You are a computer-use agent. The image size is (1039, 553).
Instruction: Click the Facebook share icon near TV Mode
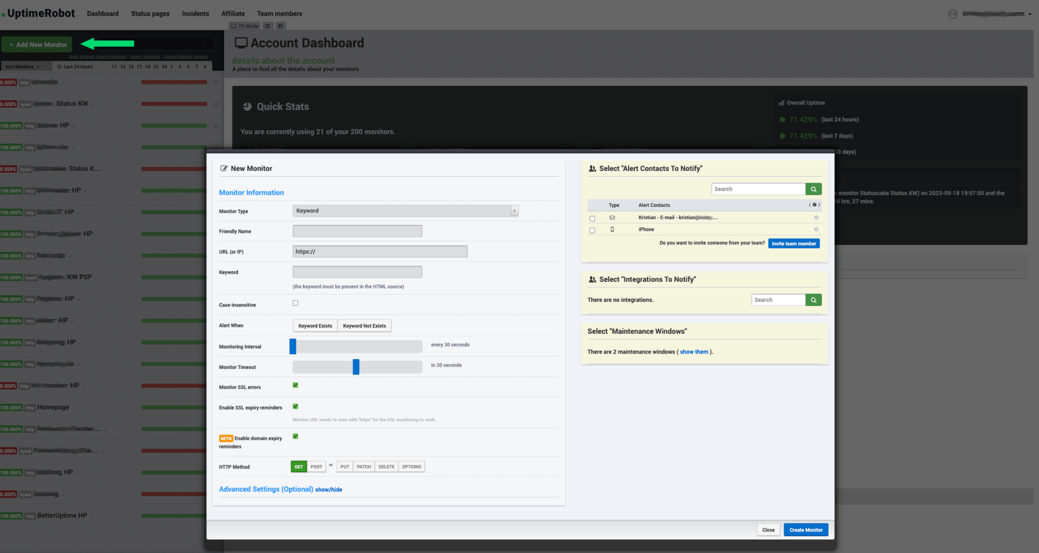(281, 25)
